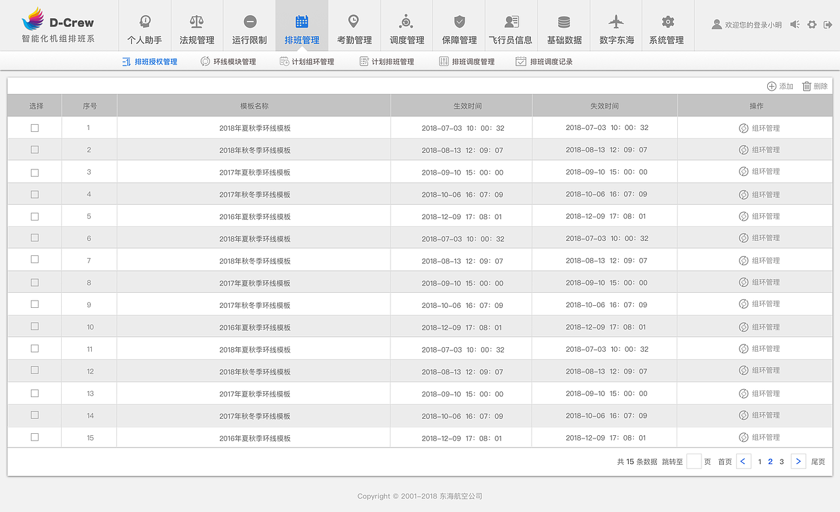Select the checkbox for row 10
Viewport: 840px width, 512px height.
coord(34,326)
